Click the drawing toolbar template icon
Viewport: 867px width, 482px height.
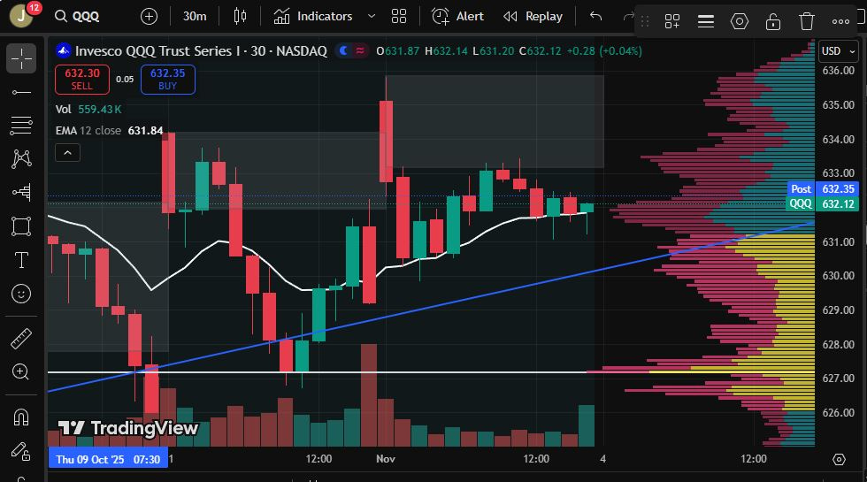(x=671, y=21)
